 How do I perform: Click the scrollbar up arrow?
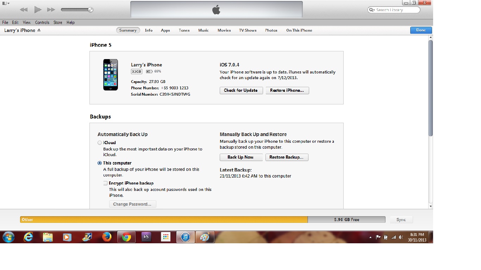(431, 38)
